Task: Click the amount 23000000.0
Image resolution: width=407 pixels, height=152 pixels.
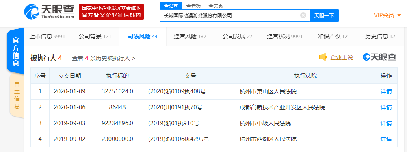Action: click(x=117, y=139)
